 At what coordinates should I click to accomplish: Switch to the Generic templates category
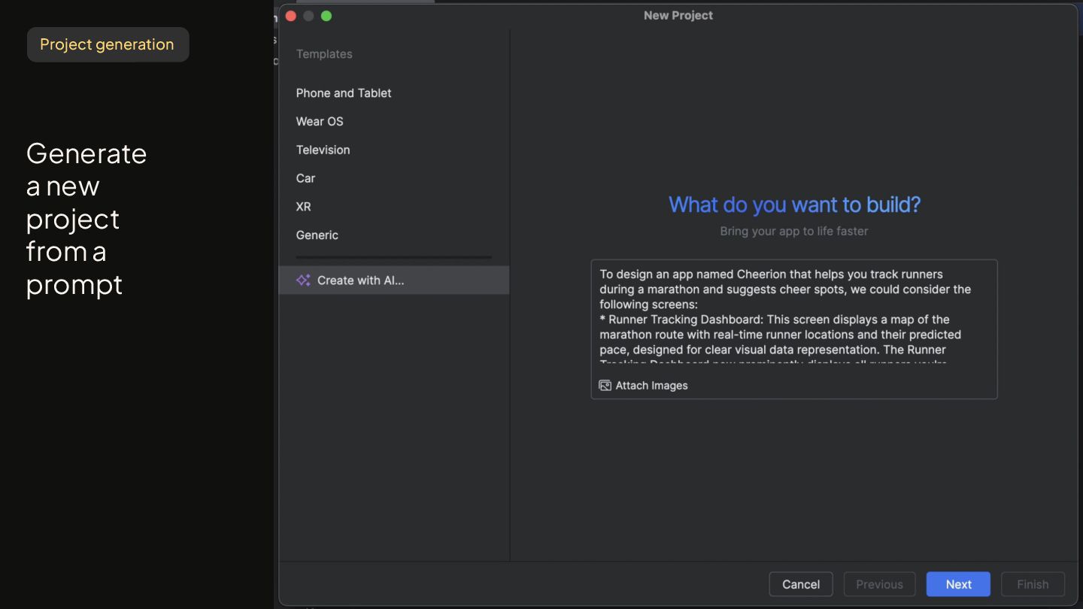(x=317, y=235)
